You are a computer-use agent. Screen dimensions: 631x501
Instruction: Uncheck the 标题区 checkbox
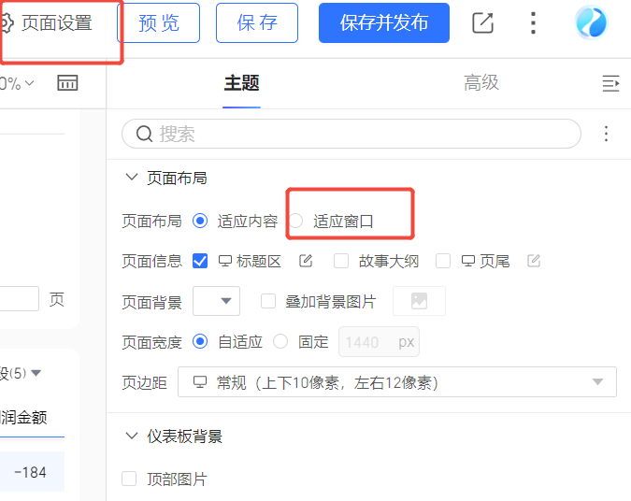pos(199,261)
